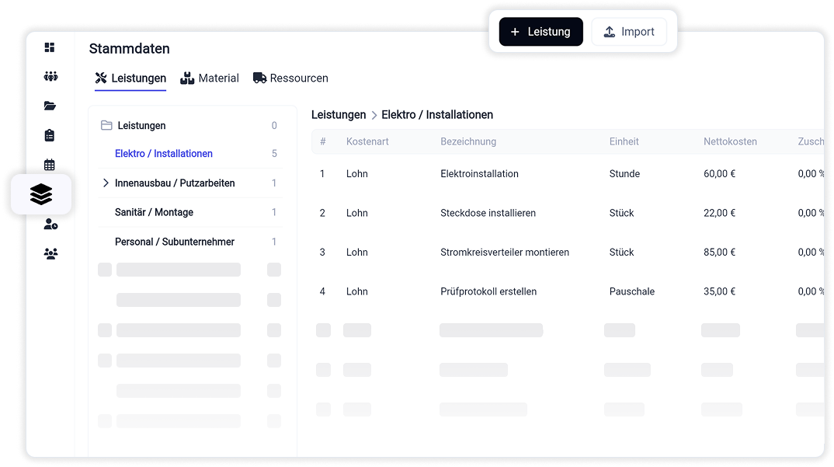Select the stacked layers master data icon
Screen dimensions: 834x467
tap(41, 194)
